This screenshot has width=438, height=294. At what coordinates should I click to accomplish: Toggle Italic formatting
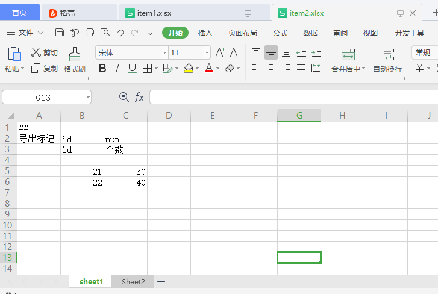(117, 69)
